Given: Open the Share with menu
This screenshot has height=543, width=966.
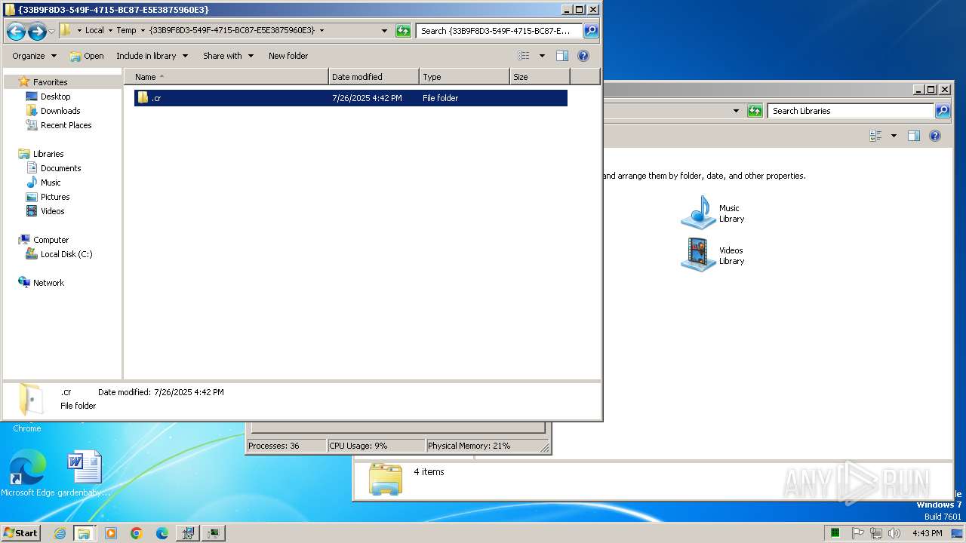Looking at the screenshot, I should [228, 56].
